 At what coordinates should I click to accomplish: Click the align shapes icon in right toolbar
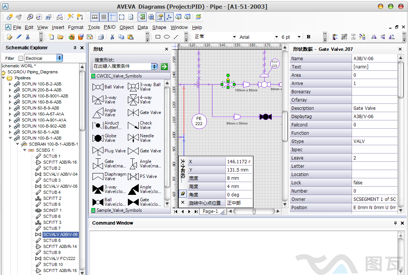pos(335,37)
